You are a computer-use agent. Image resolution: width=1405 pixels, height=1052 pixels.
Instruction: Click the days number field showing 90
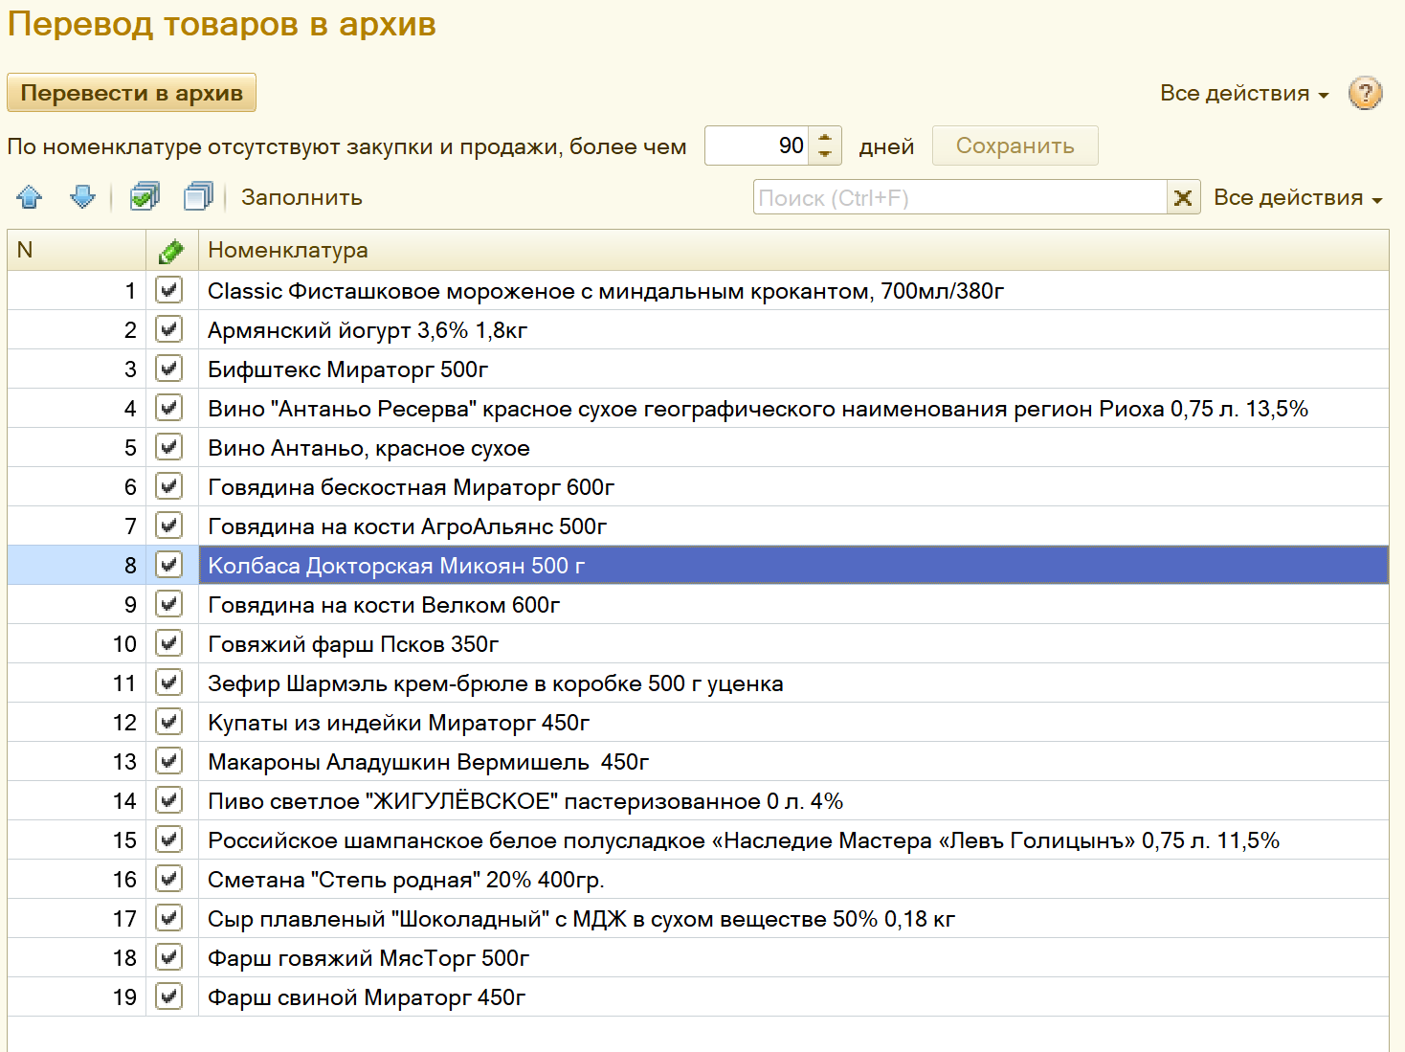click(x=757, y=145)
